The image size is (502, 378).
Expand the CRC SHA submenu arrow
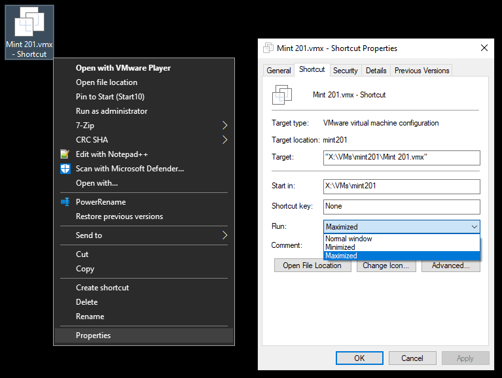point(224,140)
